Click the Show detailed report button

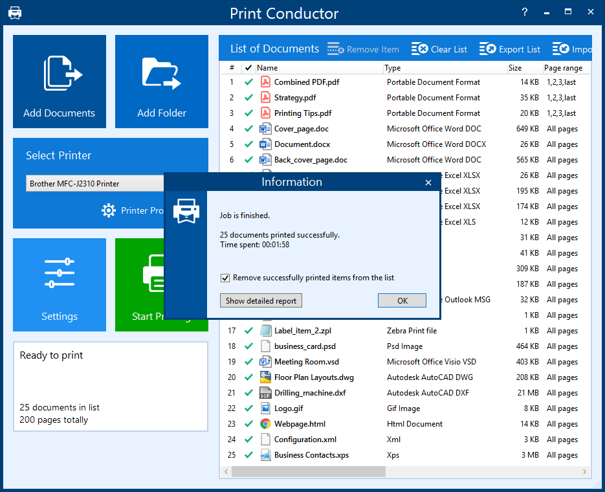pyautogui.click(x=261, y=300)
